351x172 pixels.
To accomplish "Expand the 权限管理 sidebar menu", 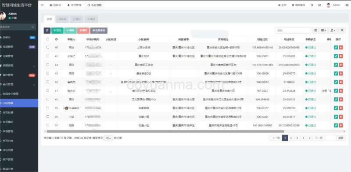I will click(19, 66).
